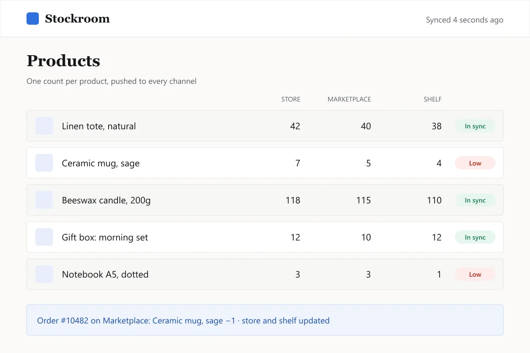
Task: Click Beeswax candle store count 118
Action: 293,200
